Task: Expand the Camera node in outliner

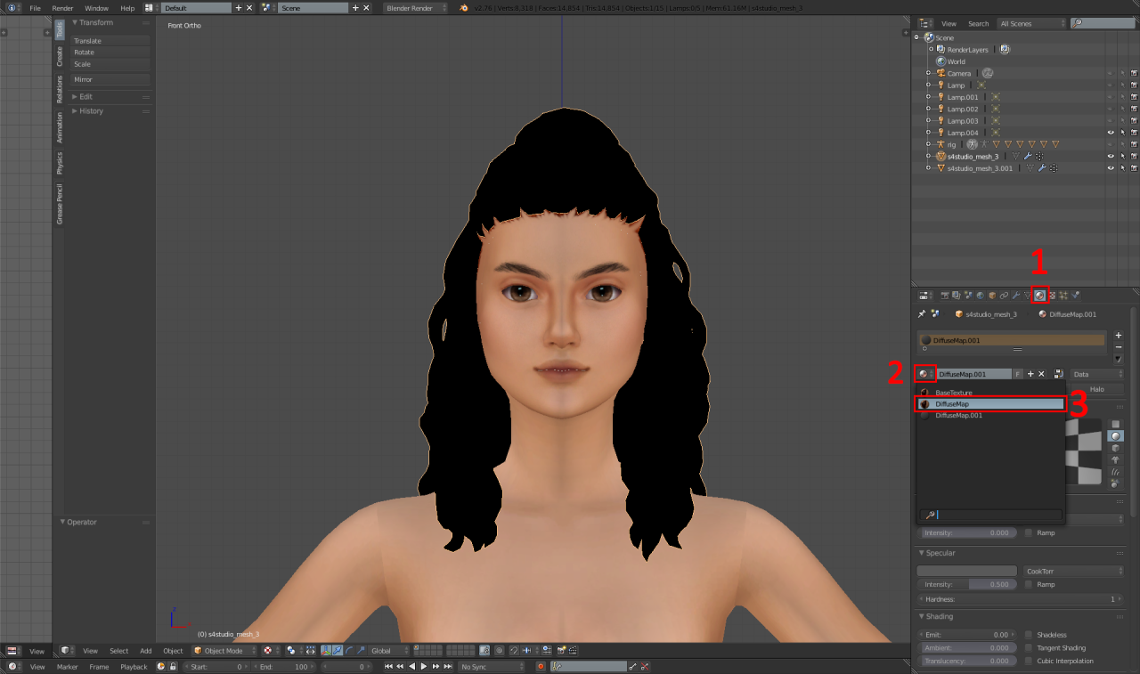Action: click(928, 73)
